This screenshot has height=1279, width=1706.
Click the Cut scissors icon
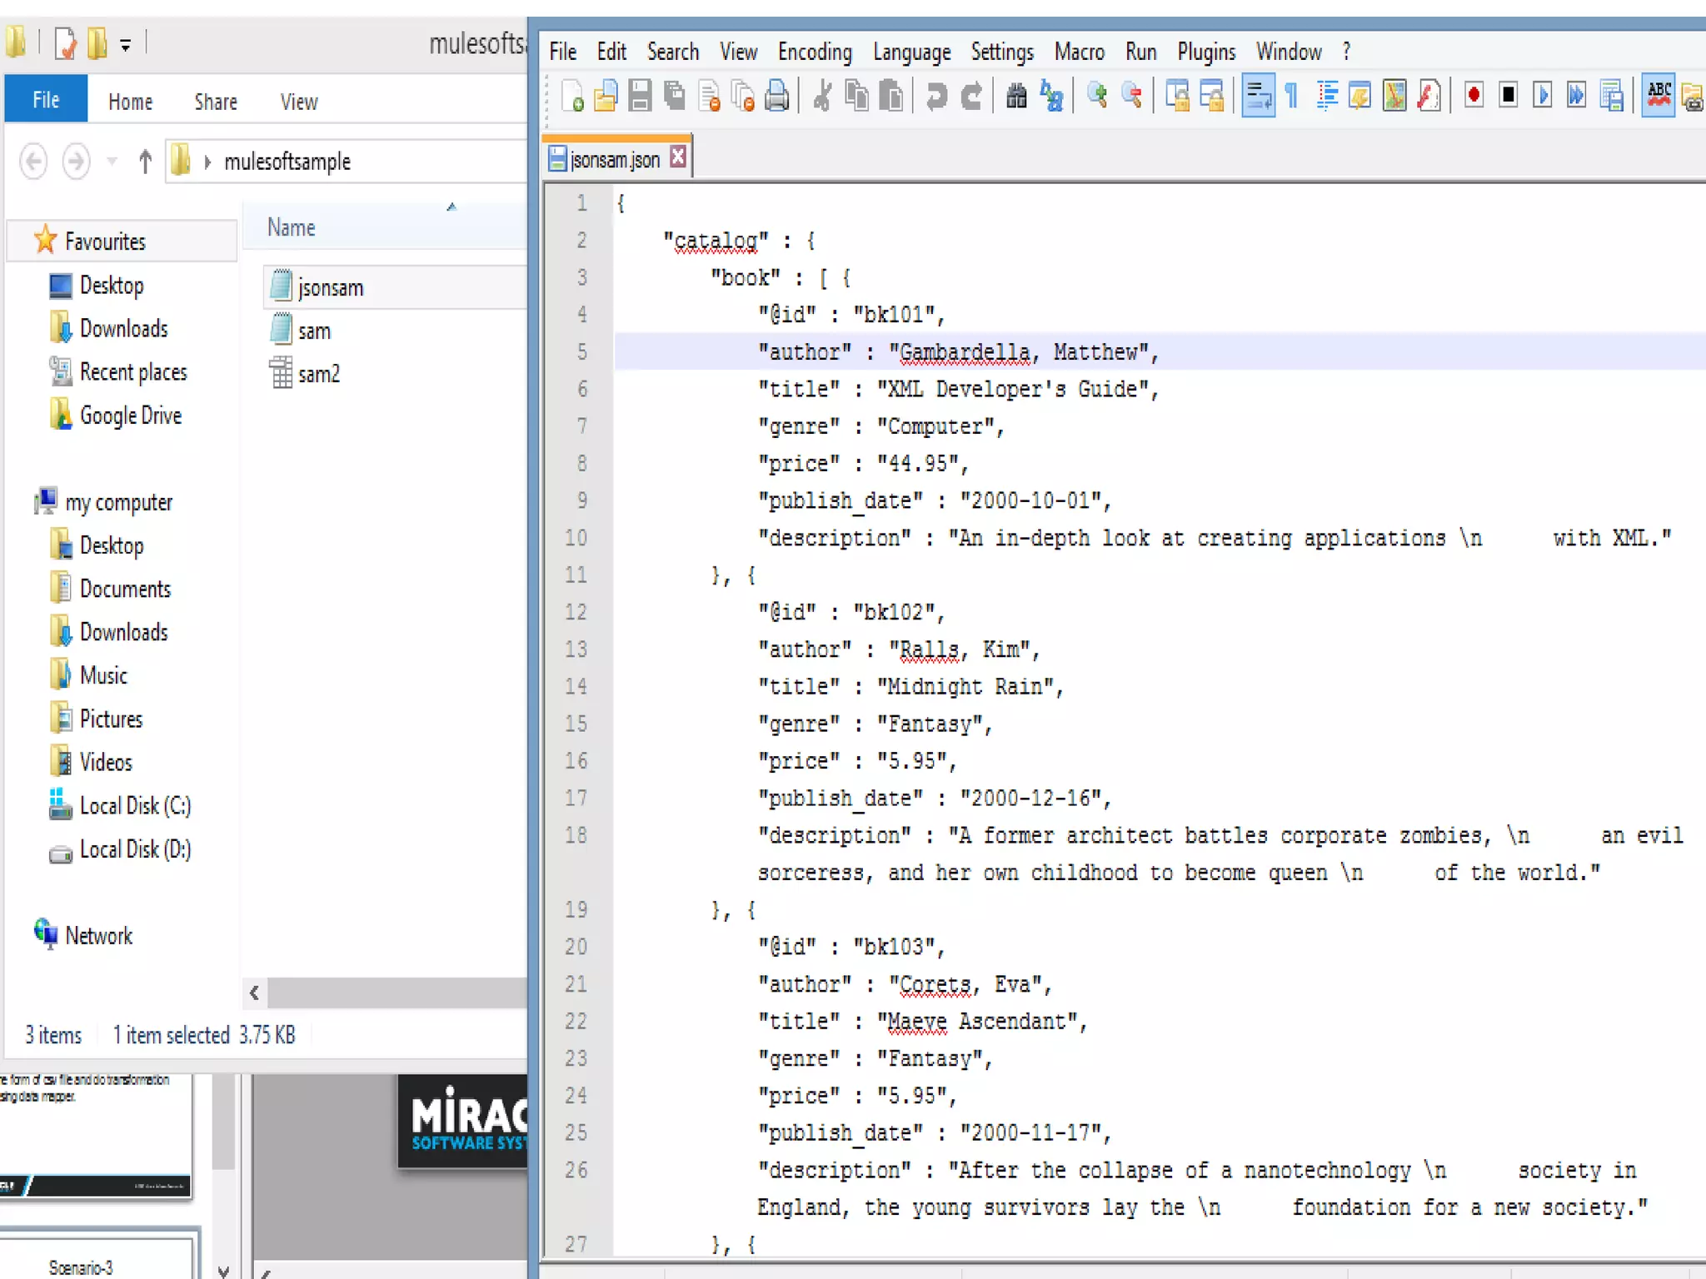pyautogui.click(x=822, y=96)
